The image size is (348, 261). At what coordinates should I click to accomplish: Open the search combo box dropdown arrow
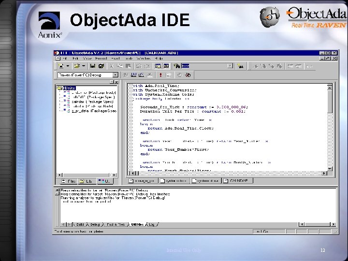point(230,66)
